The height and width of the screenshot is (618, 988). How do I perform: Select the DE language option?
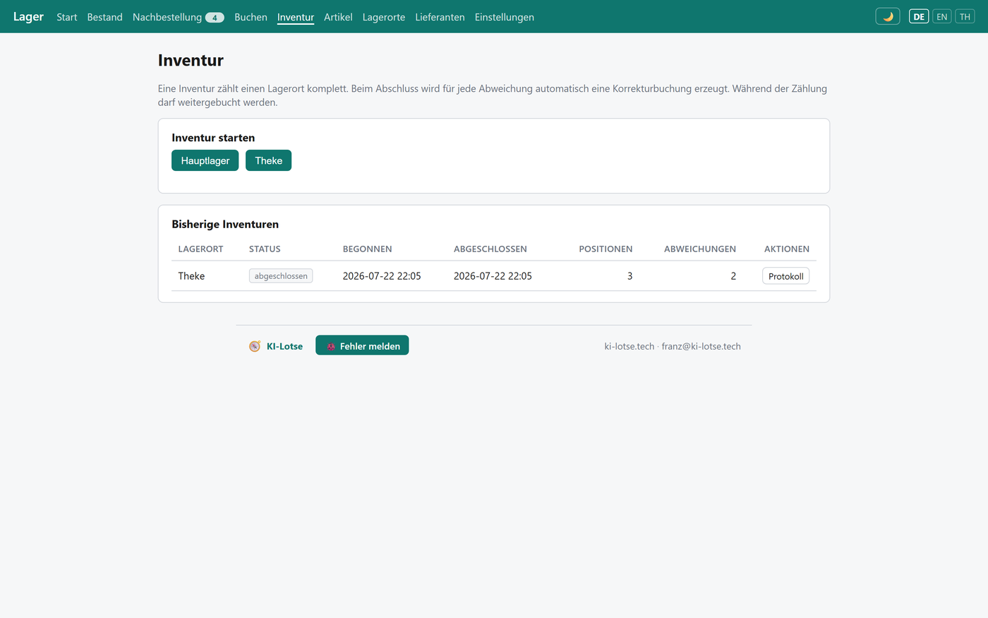919,16
